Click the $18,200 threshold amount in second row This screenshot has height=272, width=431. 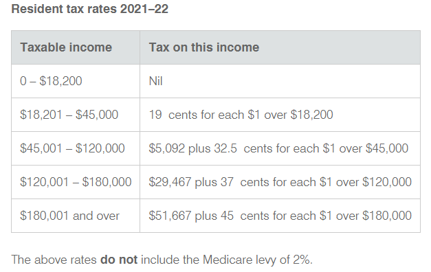[x=311, y=115]
